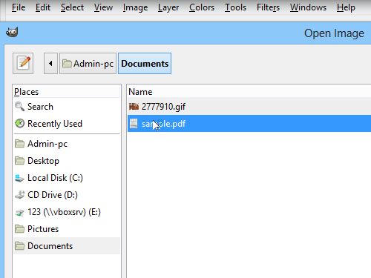Click the Pictures folder icon in Places
The width and height of the screenshot is (371, 278).
tap(19, 229)
